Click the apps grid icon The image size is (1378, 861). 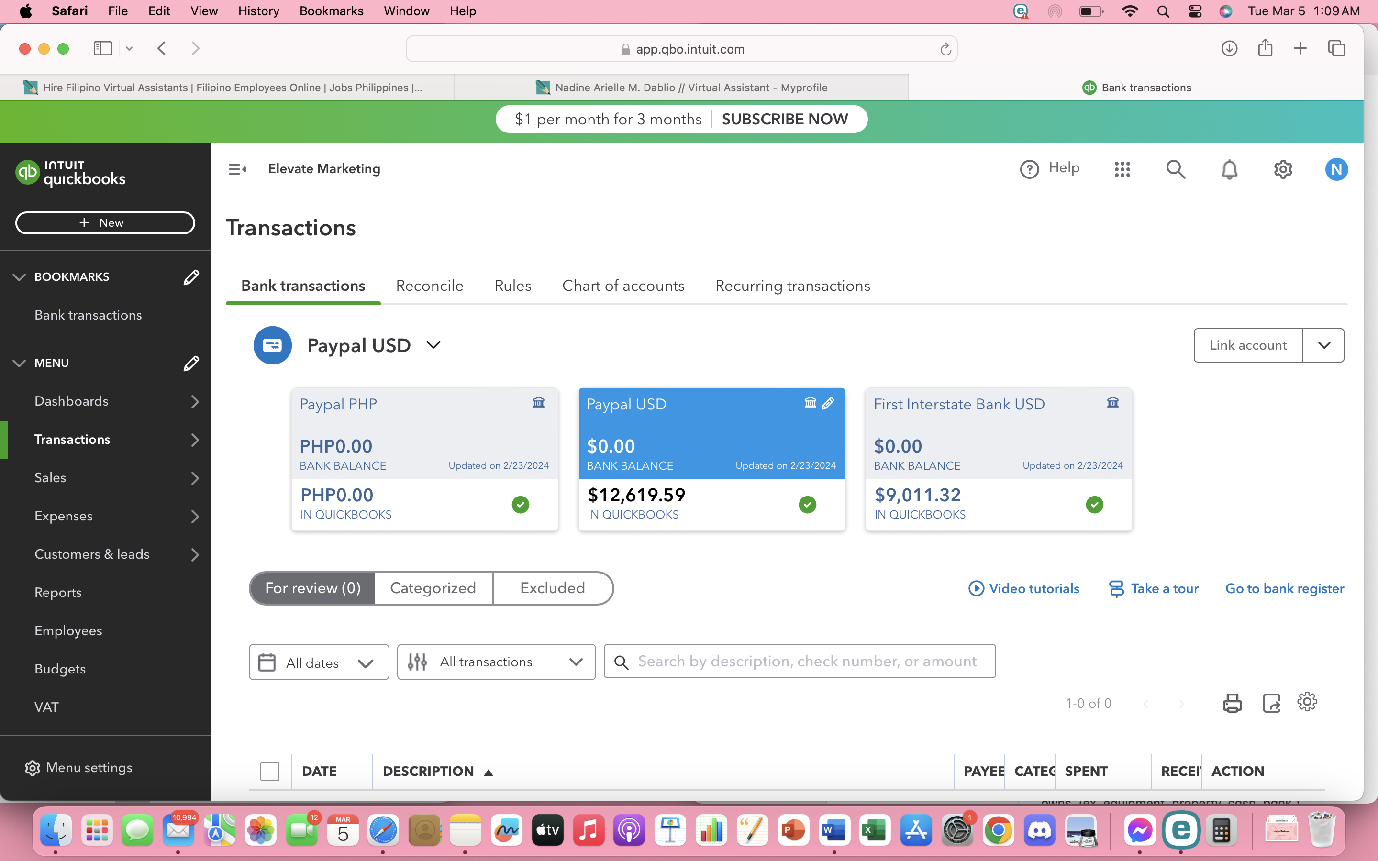[x=1122, y=169]
